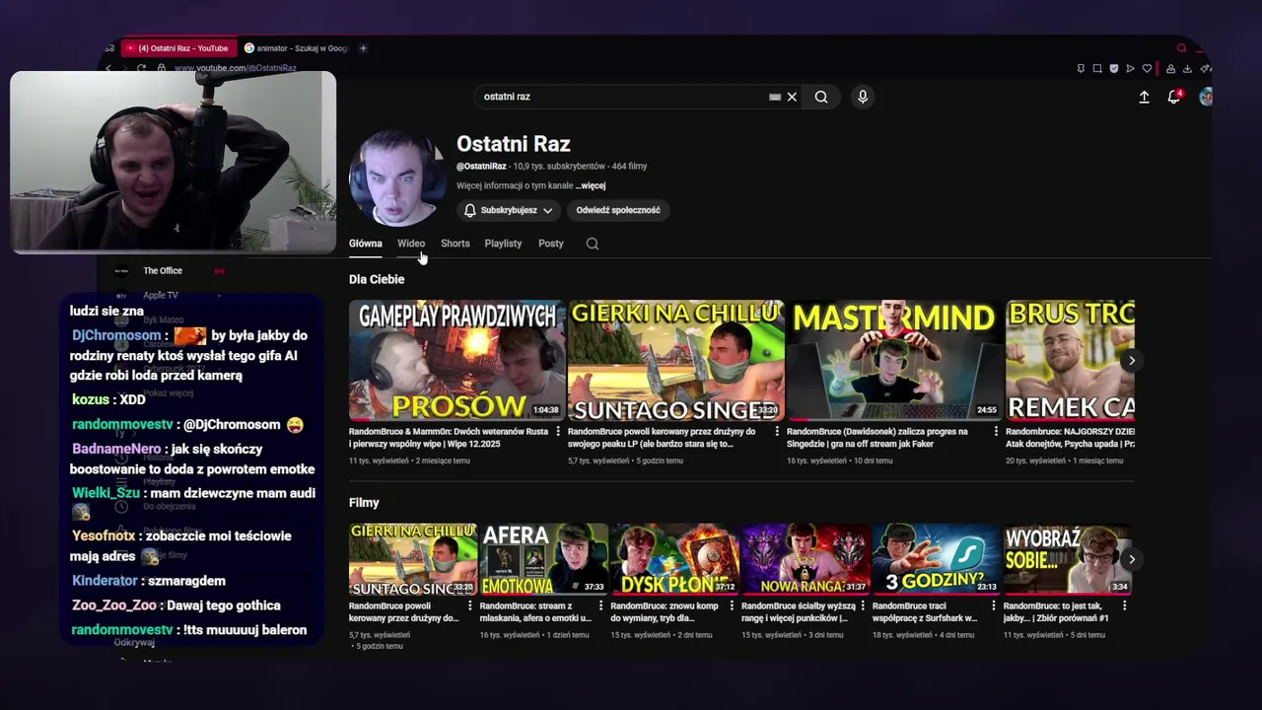Open 'The Office' sidebar subscription link
The image size is (1262, 710).
(x=163, y=271)
